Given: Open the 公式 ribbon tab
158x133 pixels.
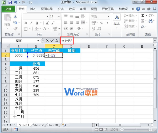Looking at the screenshot, I should 61,9.
